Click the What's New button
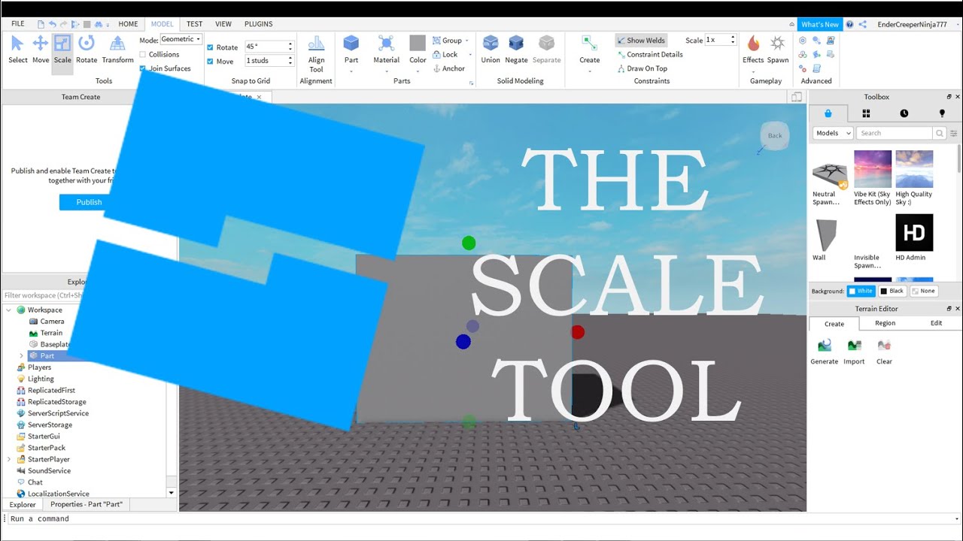Image resolution: width=963 pixels, height=541 pixels. [820, 24]
